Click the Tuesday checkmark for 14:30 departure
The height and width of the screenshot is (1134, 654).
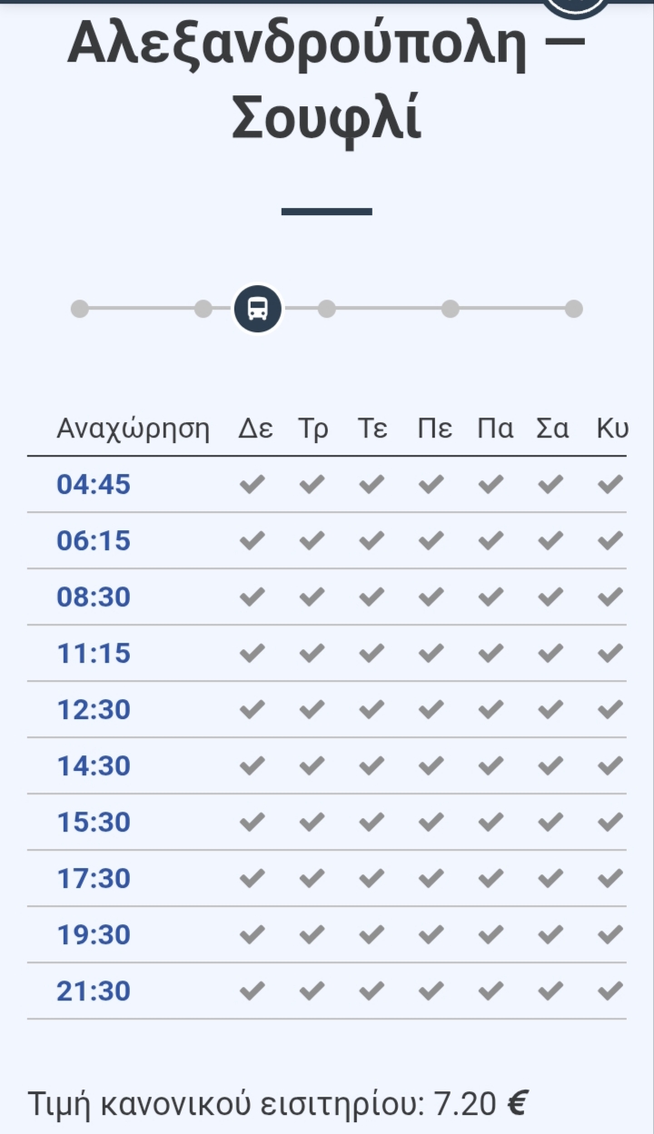point(312,765)
